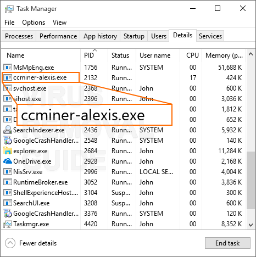Viewport: 256px width, 257px height.
Task: Click the SearchIndexer.exe magnifier icon
Action: 8,130
